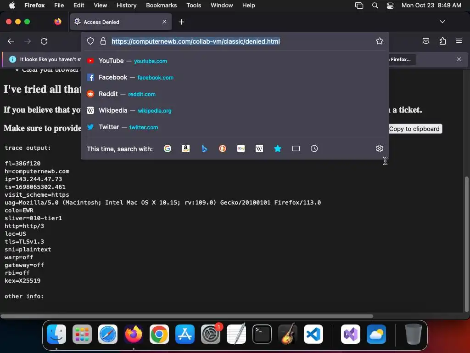Launch Visual Studio Code from Dock
This screenshot has width=470, height=353.
313,334
